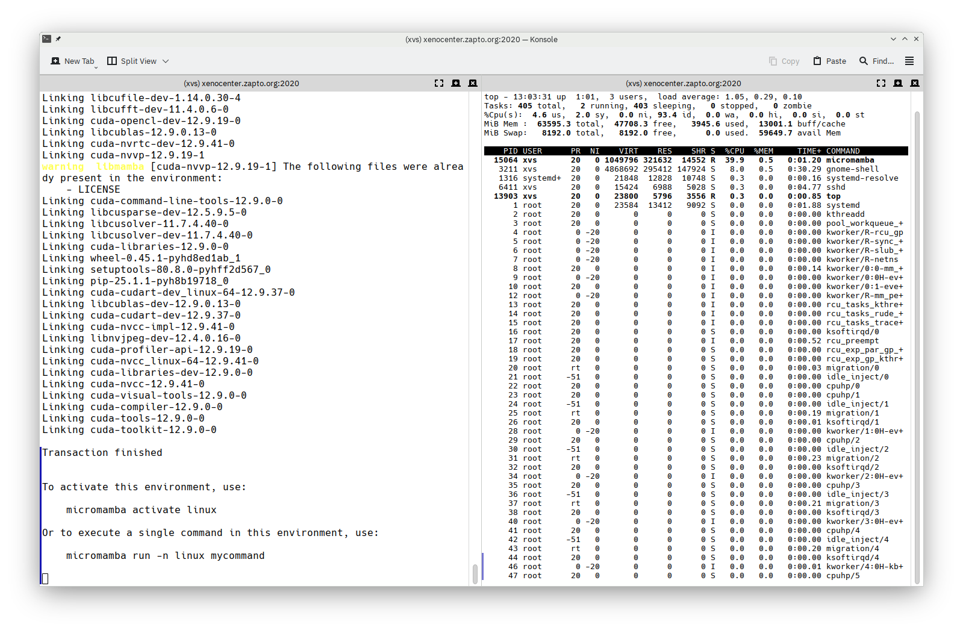Close the left split terminal pane
This screenshot has width=963, height=633.
tap(473, 83)
